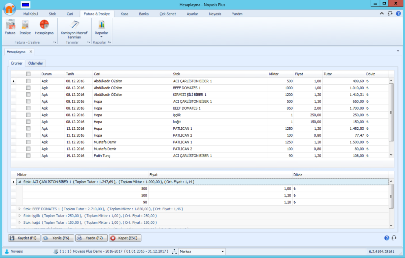405x258 pixels.
Task: Open the Fatura invoice screen
Action: (x=10, y=28)
